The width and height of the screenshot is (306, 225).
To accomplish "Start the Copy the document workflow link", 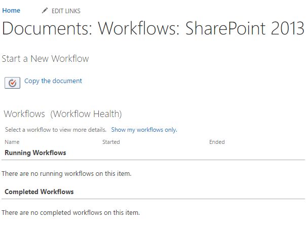I will coord(53,81).
